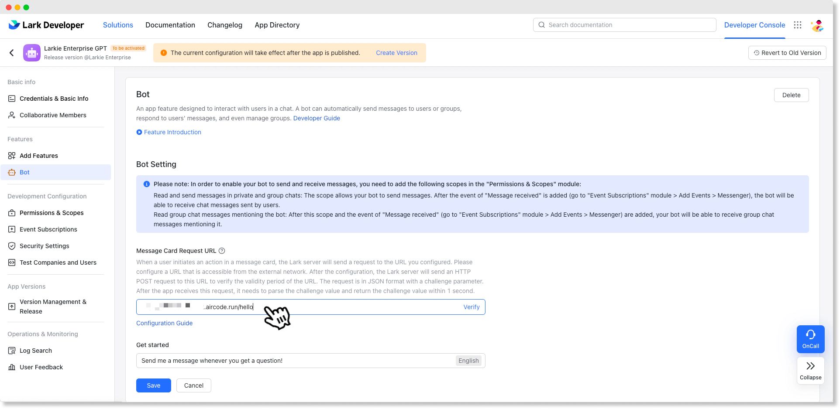Open the Create Version link
The width and height of the screenshot is (840, 409).
click(x=396, y=53)
